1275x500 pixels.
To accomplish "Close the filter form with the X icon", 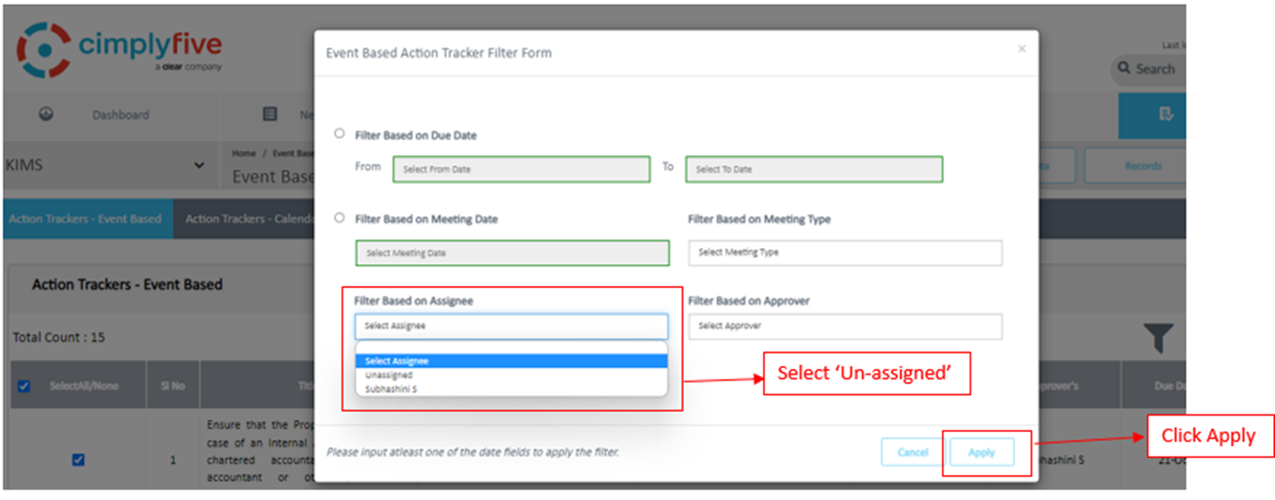I will [x=1021, y=48].
